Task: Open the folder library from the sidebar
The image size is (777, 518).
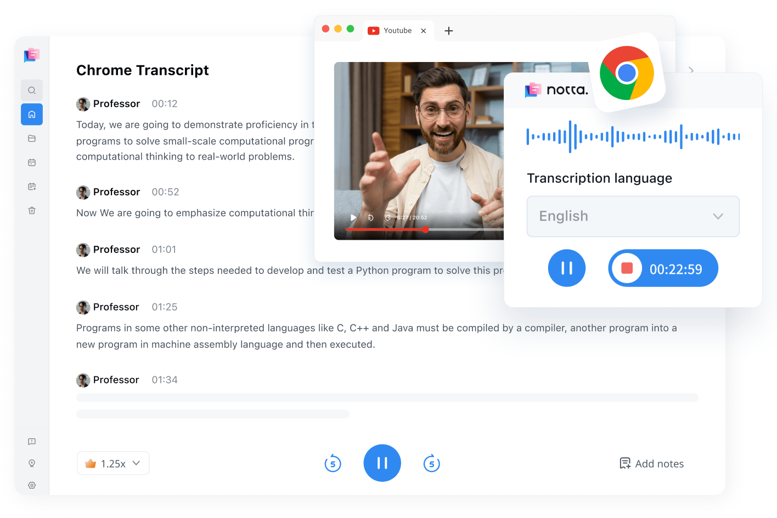Action: 32,138
